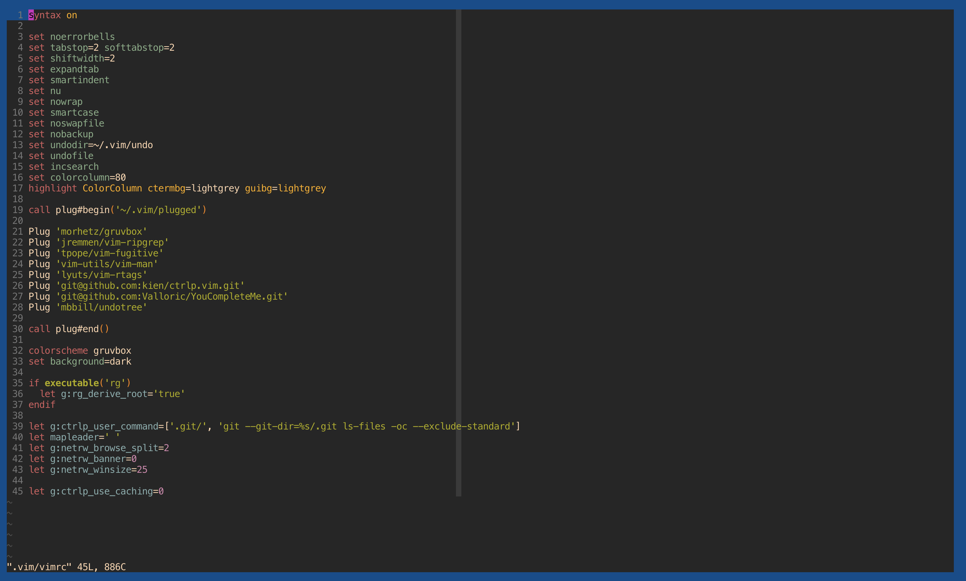Click the plug#end() call
966x581 pixels.
[x=82, y=329]
